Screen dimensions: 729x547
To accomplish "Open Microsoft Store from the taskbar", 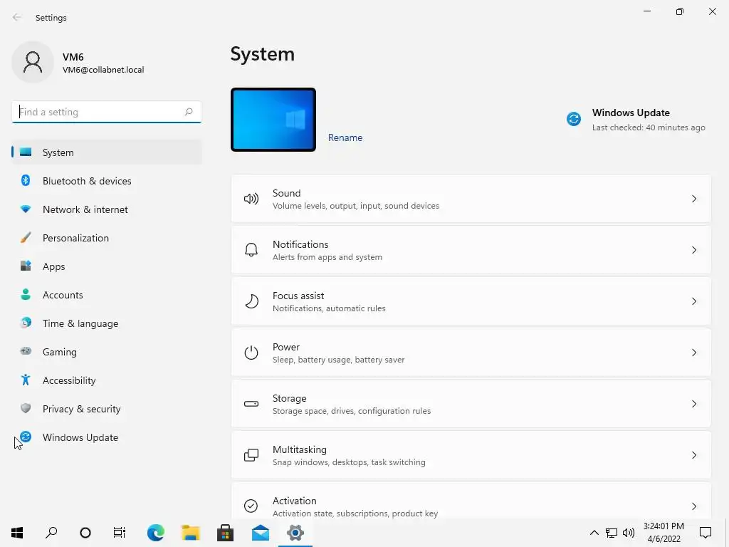I will 225,533.
